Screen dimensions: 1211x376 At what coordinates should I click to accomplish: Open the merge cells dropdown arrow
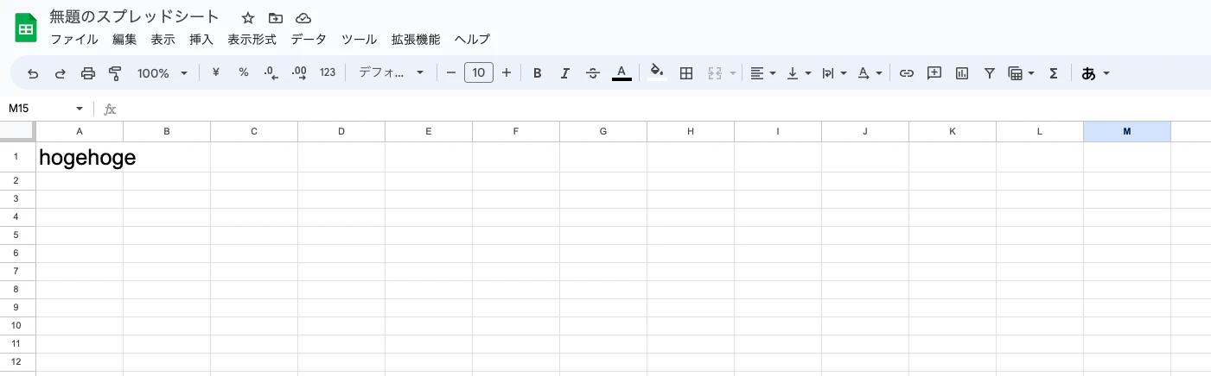733,73
